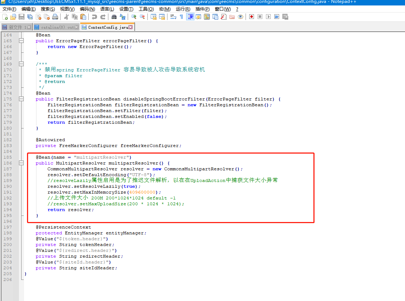Open the 语言(L) menu
Screen dimensions: 405x301
[107, 9]
